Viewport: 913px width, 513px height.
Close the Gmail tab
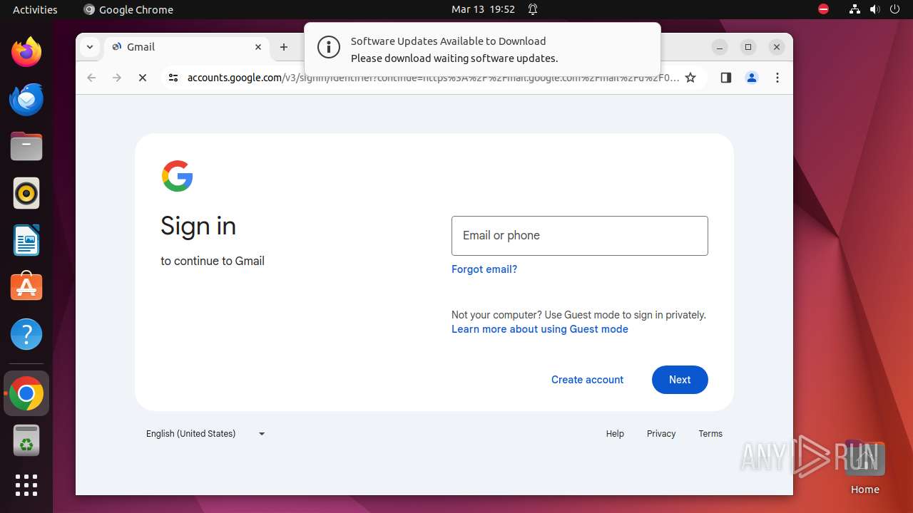click(x=258, y=47)
